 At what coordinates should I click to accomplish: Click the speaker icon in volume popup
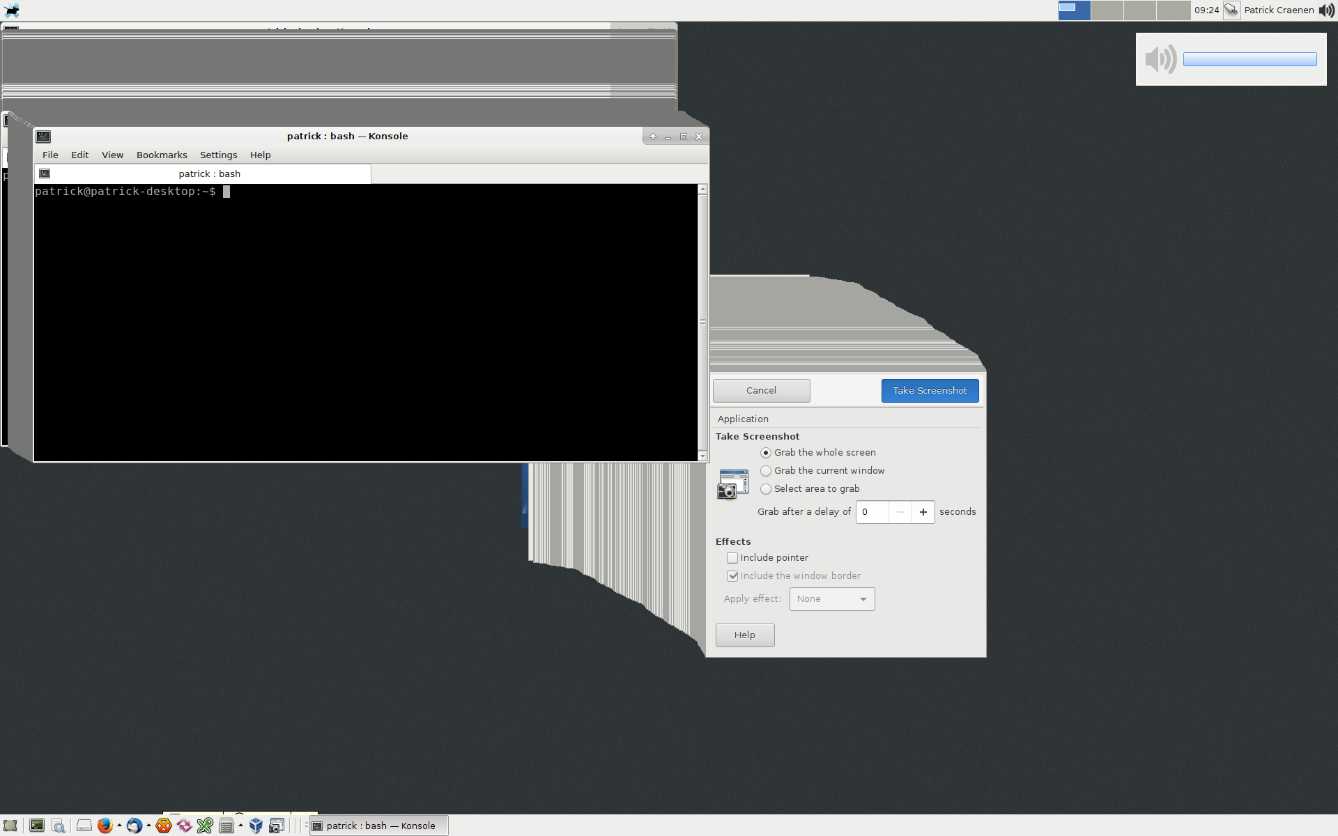click(x=1161, y=59)
